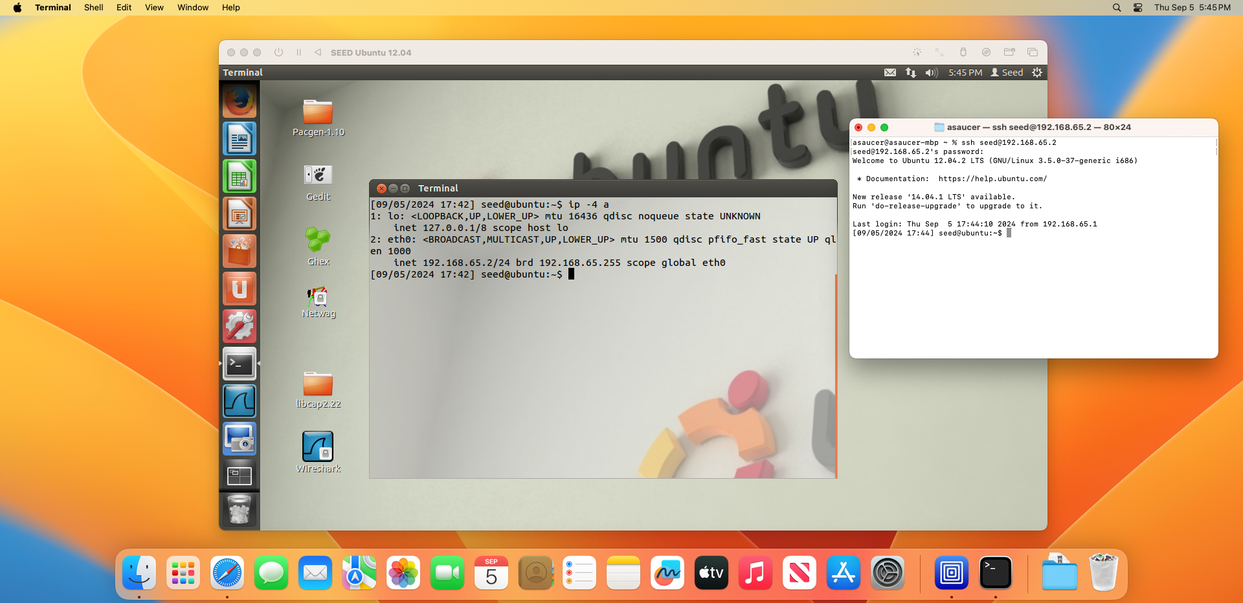The height and width of the screenshot is (603, 1243).
Task: Open the Gedit desktop shortcut
Action: (318, 175)
